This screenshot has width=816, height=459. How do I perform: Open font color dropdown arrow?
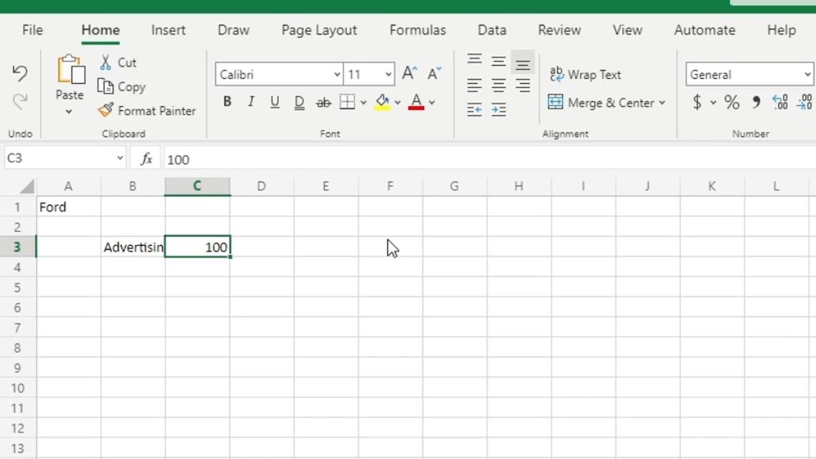click(431, 103)
